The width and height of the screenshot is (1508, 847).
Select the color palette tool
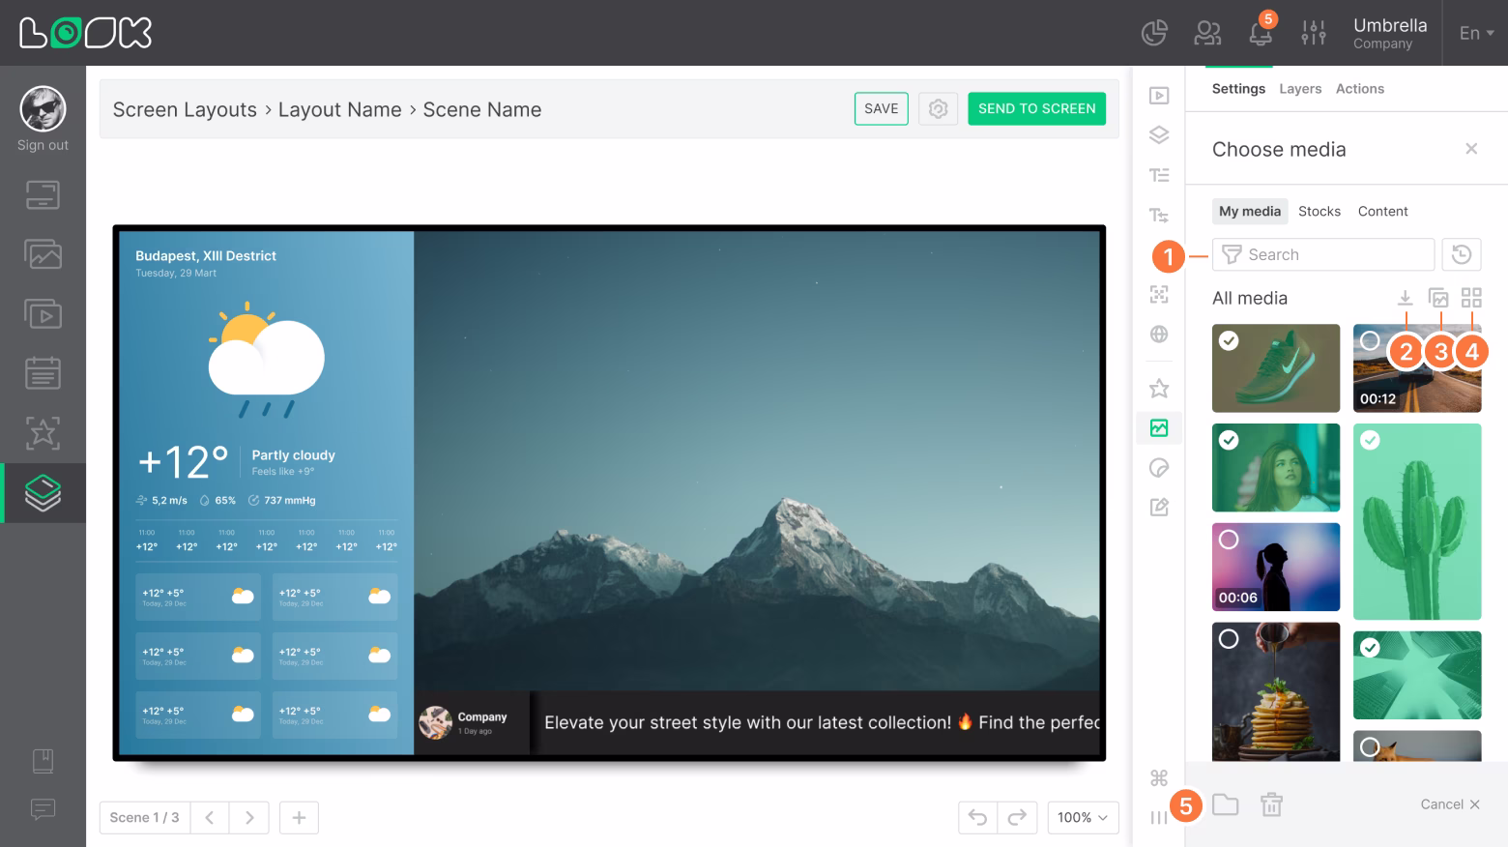click(1159, 468)
